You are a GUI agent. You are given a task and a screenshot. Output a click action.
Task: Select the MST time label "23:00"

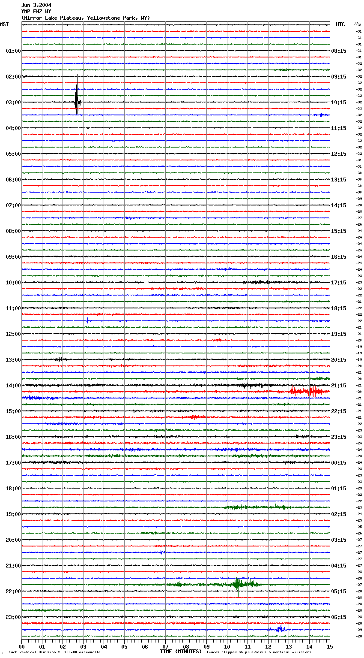[13, 617]
